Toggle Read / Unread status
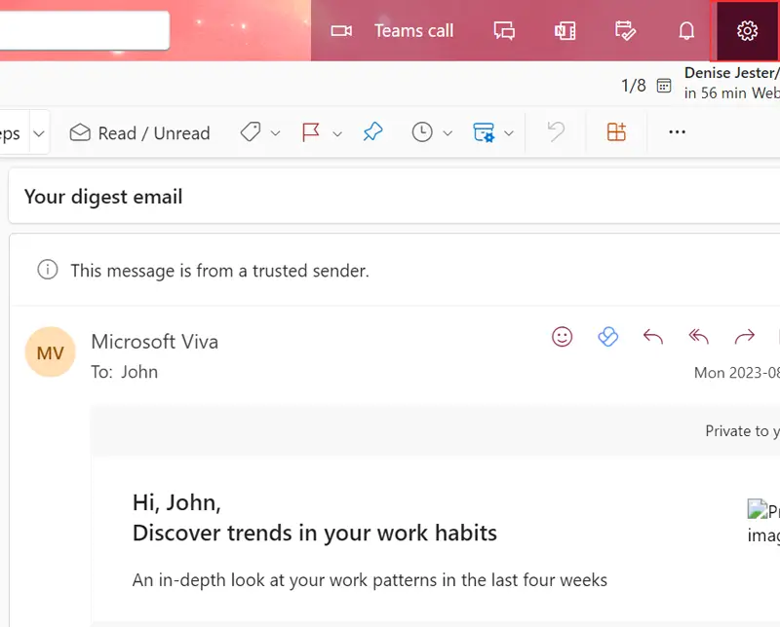This screenshot has height=627, width=780. (139, 133)
